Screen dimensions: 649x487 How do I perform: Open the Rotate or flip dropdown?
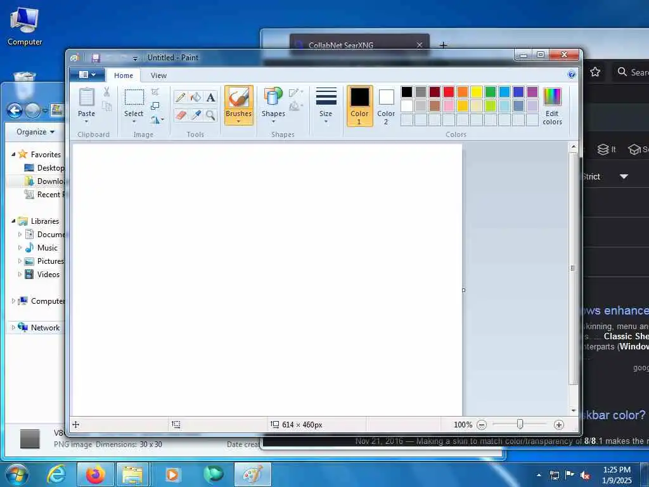(157, 120)
